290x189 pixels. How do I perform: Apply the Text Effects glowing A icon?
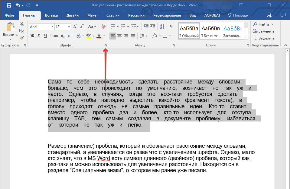pyautogui.click(x=79, y=36)
